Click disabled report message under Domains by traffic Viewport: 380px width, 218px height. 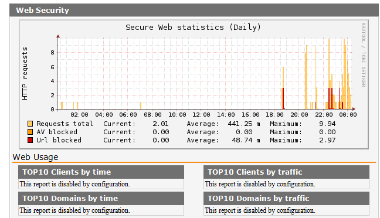click(260, 210)
